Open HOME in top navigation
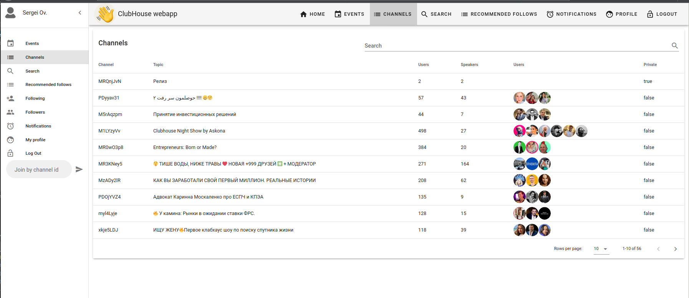 [x=312, y=14]
